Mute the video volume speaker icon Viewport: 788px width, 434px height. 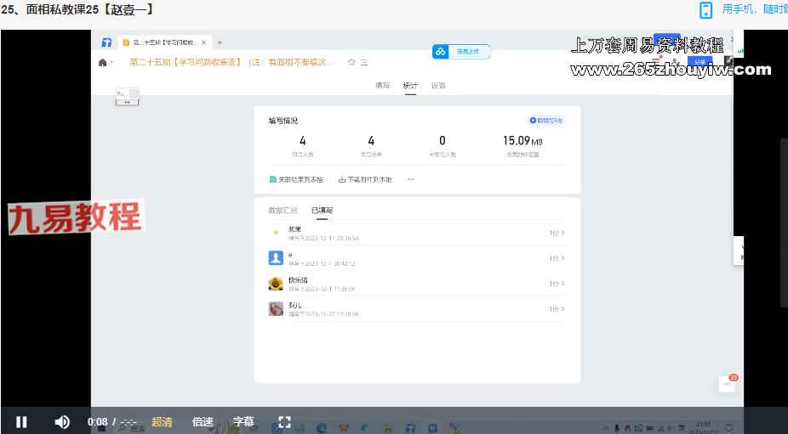tap(62, 421)
